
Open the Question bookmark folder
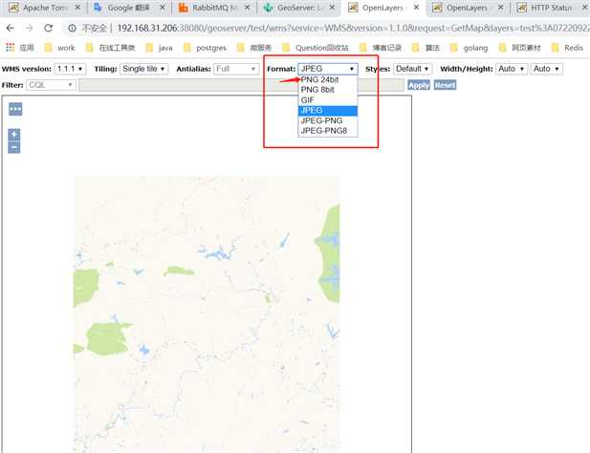tap(316, 48)
